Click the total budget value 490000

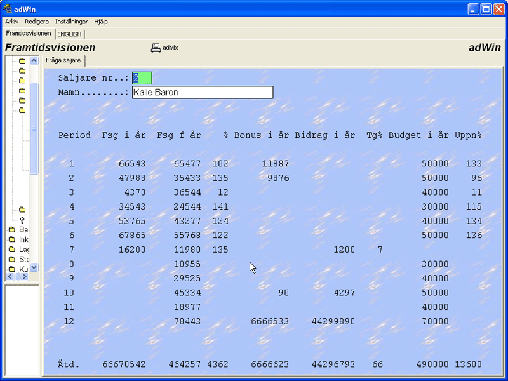pos(432,364)
